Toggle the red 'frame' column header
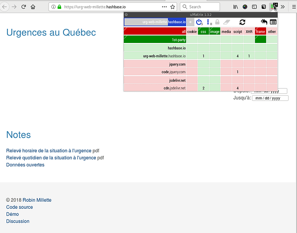Screen dimensions: 297x233 click(261, 31)
